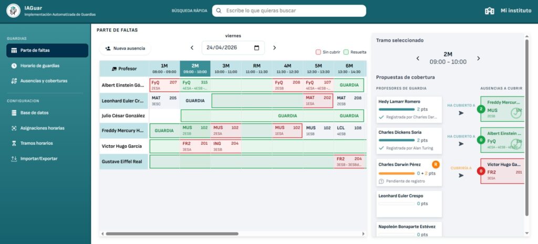Click Gustave Eiffel FR2 204 cell in 6M
The width and height of the screenshot is (538, 244).
[x=349, y=162]
